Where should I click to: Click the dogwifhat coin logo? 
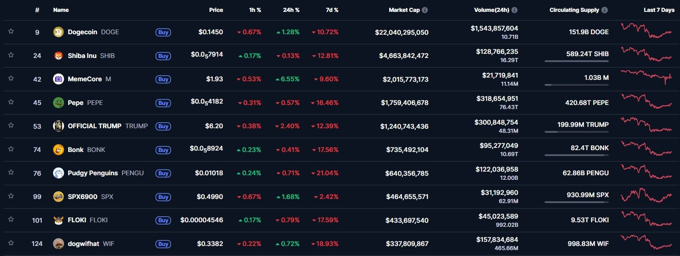[x=59, y=244]
